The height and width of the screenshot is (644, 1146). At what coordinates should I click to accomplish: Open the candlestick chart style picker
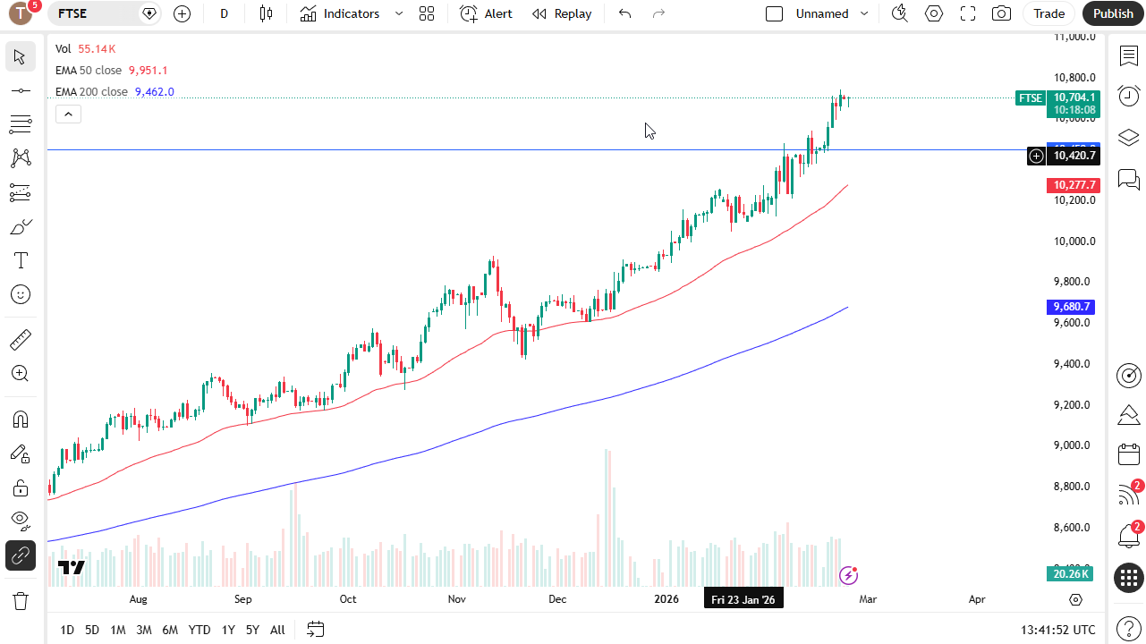(x=265, y=13)
